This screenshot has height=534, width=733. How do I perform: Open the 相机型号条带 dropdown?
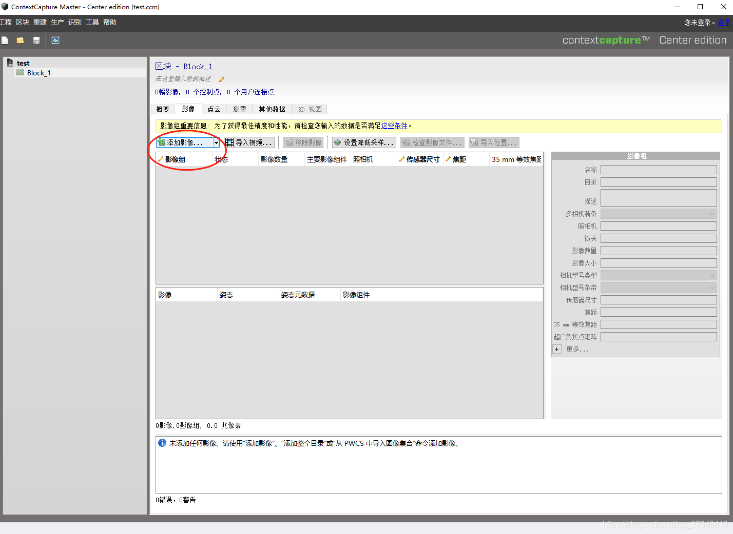click(659, 287)
